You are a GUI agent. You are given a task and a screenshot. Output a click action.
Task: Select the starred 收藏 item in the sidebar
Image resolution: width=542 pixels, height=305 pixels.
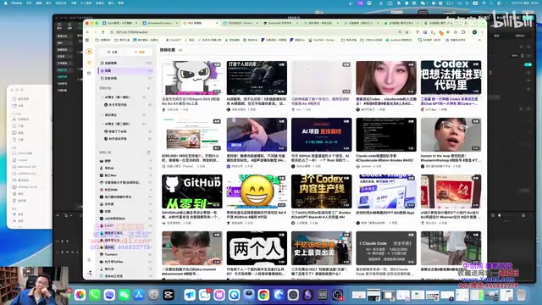pos(126,70)
